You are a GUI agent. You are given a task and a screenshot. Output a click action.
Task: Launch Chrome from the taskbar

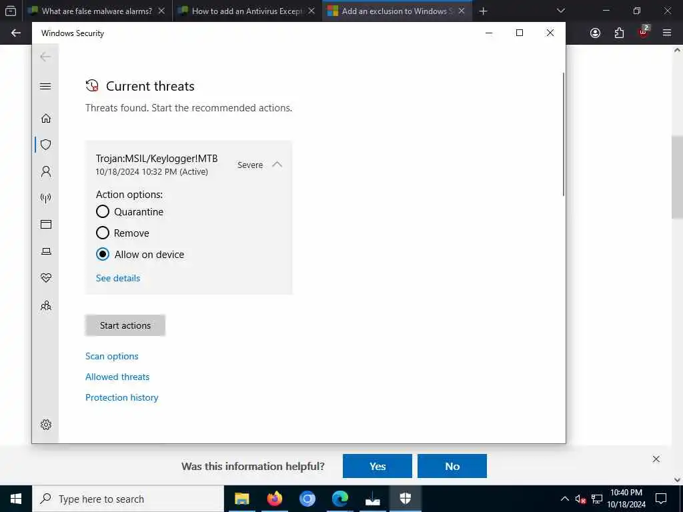(x=307, y=499)
